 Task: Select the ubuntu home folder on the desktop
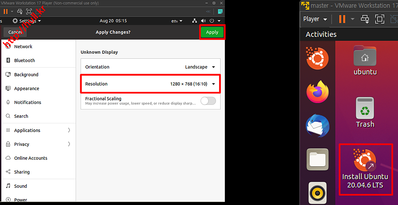[x=365, y=61]
